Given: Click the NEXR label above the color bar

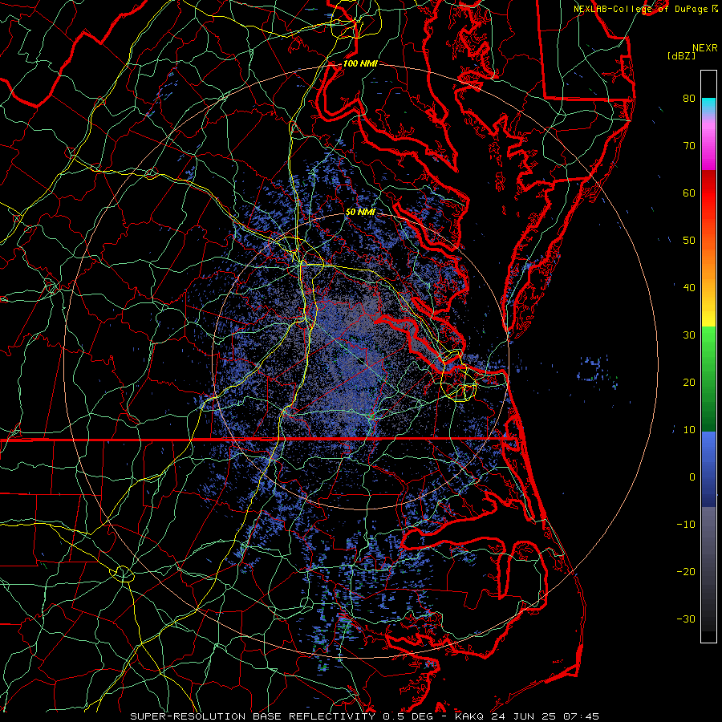Looking at the screenshot, I should (705, 48).
